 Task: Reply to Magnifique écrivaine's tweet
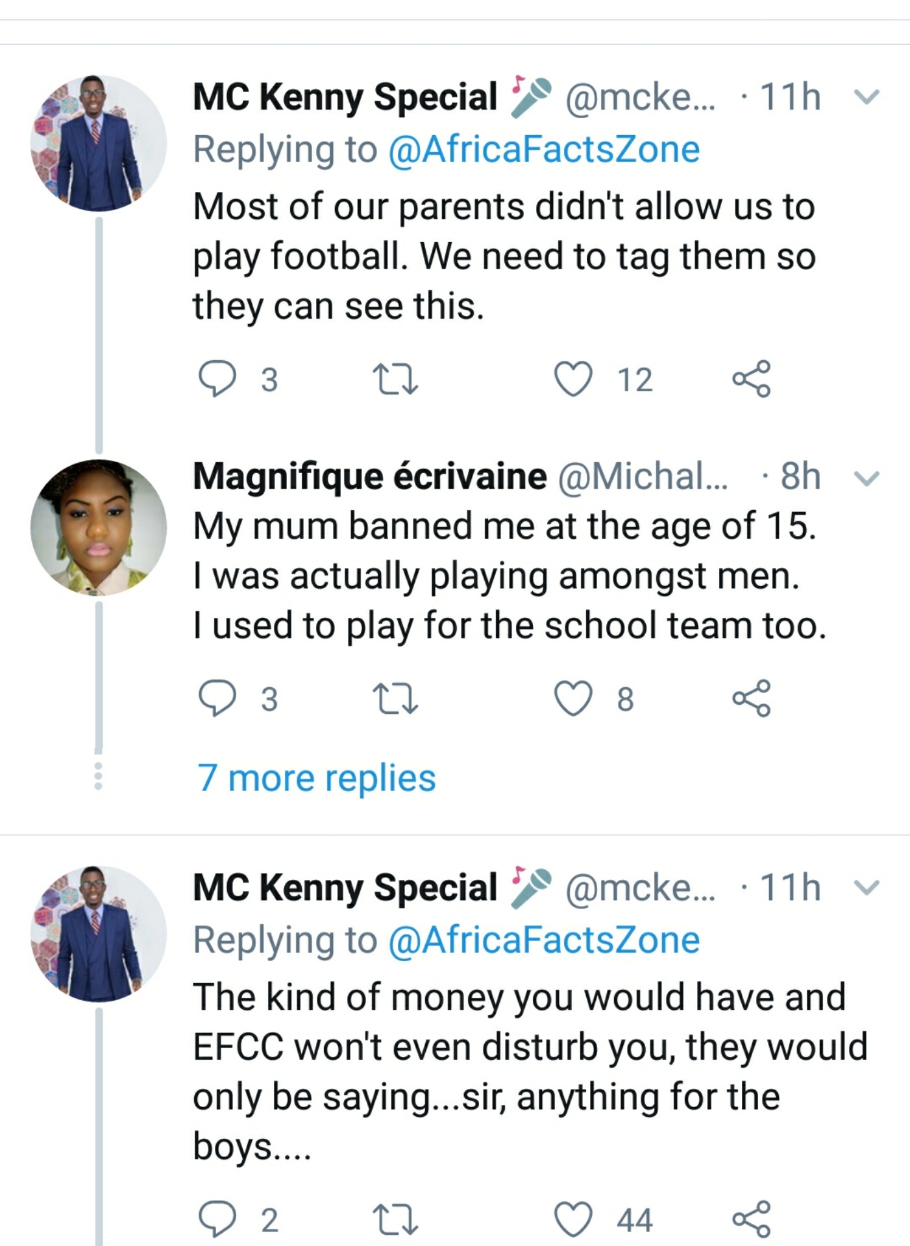pyautogui.click(x=217, y=698)
